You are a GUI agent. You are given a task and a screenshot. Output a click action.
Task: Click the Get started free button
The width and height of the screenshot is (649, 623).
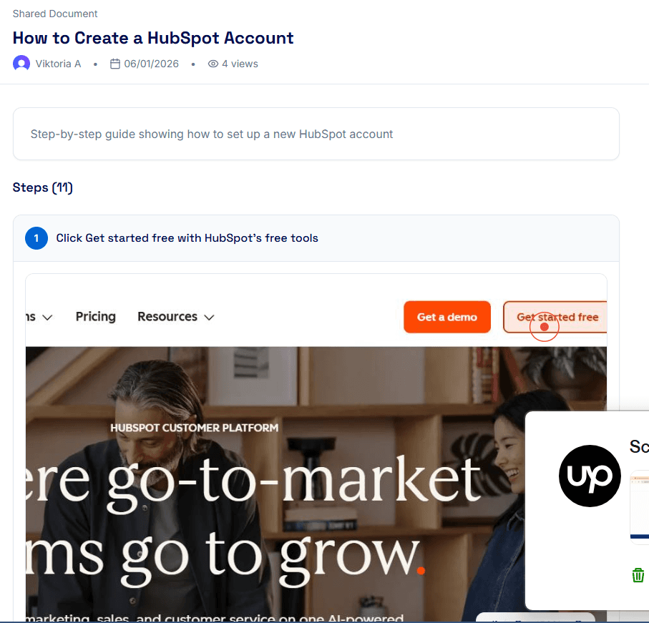pyautogui.click(x=555, y=317)
